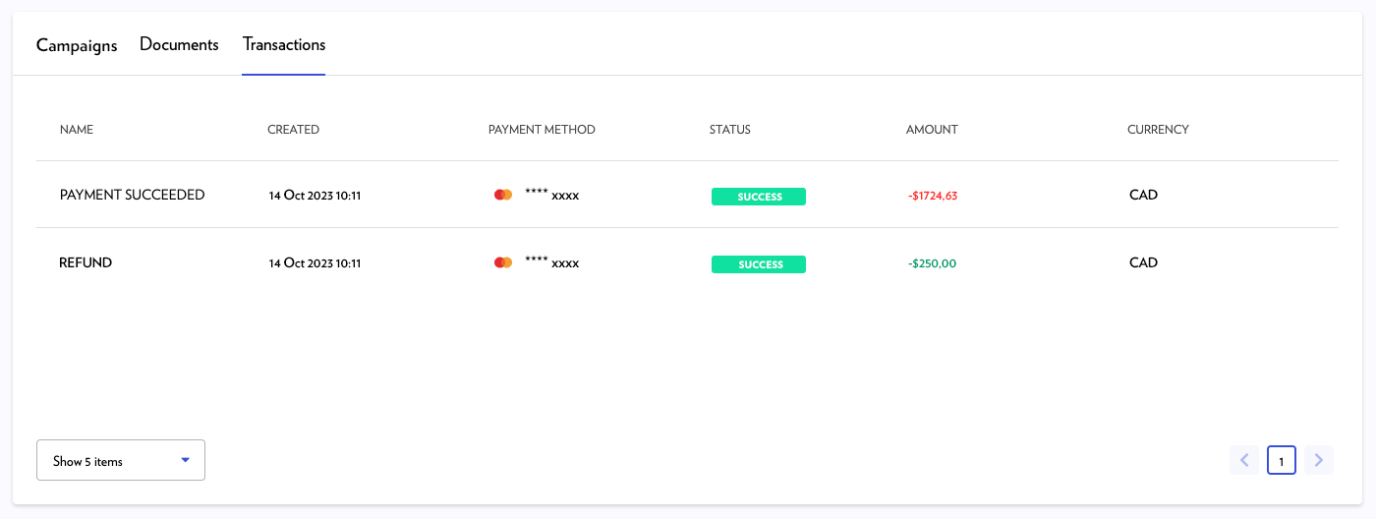Click the AMOUNT column header
The width and height of the screenshot is (1376, 519).
click(932, 130)
